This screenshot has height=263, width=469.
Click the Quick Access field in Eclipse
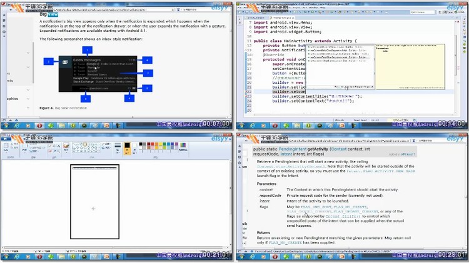[x=422, y=12]
